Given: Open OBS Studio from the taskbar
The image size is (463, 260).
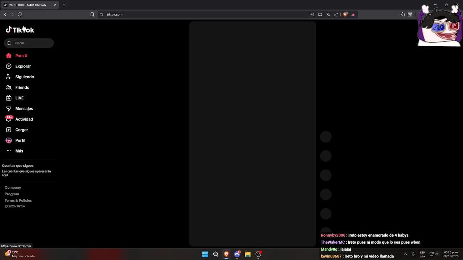Looking at the screenshot, I should (258, 254).
